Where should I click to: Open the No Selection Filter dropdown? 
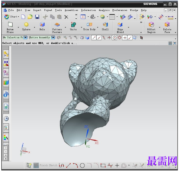(26, 38)
